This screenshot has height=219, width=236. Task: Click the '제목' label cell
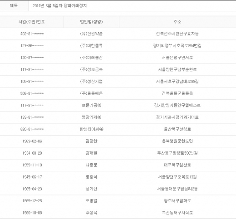(14, 6)
